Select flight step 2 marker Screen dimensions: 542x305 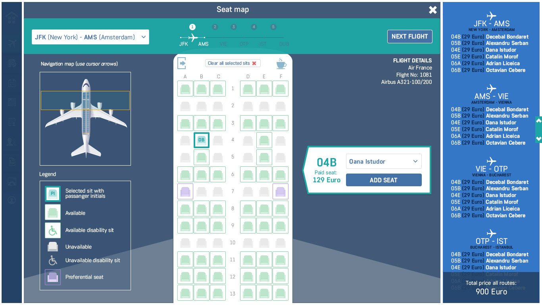(215, 27)
